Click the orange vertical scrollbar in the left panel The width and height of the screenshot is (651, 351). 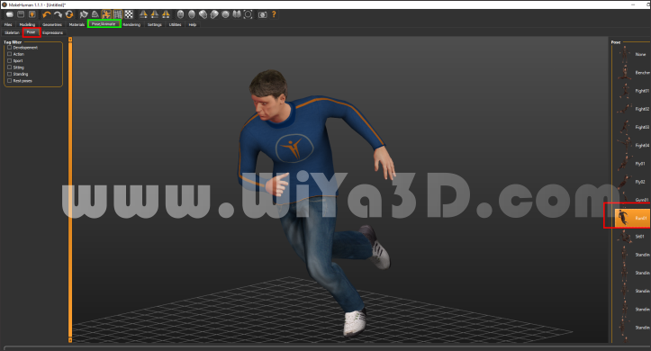tap(70, 190)
